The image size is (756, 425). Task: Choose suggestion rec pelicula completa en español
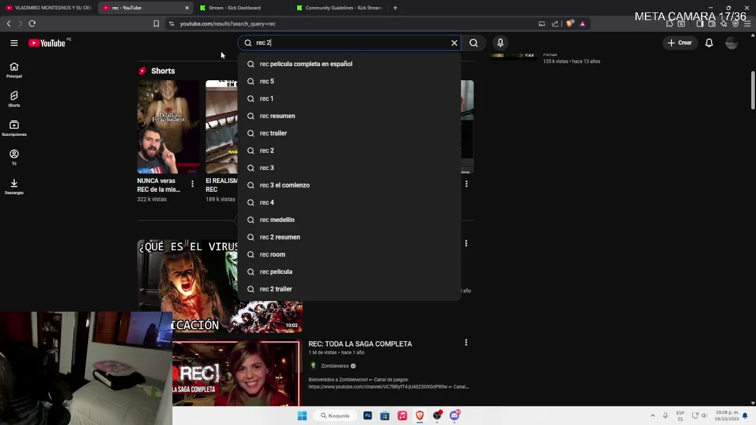(349, 64)
